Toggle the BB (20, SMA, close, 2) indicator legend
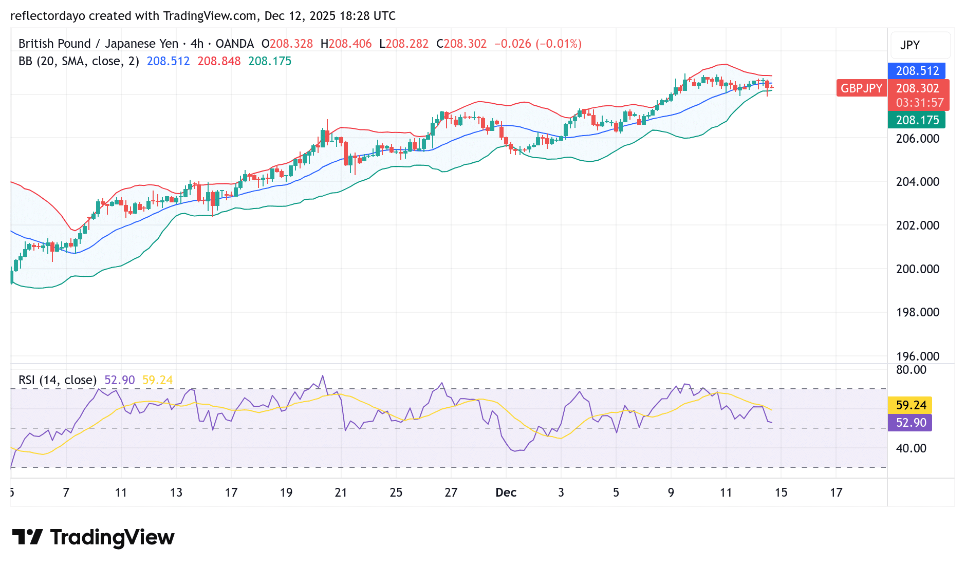This screenshot has height=568, width=965. [x=78, y=61]
